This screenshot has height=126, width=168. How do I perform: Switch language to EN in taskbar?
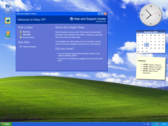(x=148, y=124)
